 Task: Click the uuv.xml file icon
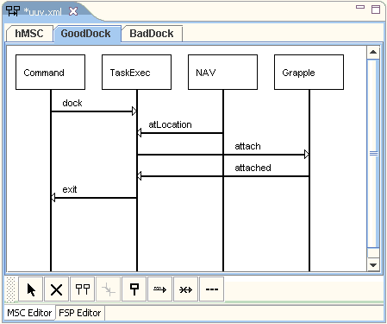point(13,11)
